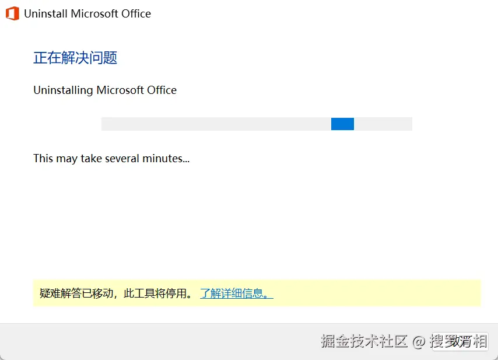This screenshot has height=360, width=498.
Task: Click 'This may take several minutes...' text
Action: (111, 158)
